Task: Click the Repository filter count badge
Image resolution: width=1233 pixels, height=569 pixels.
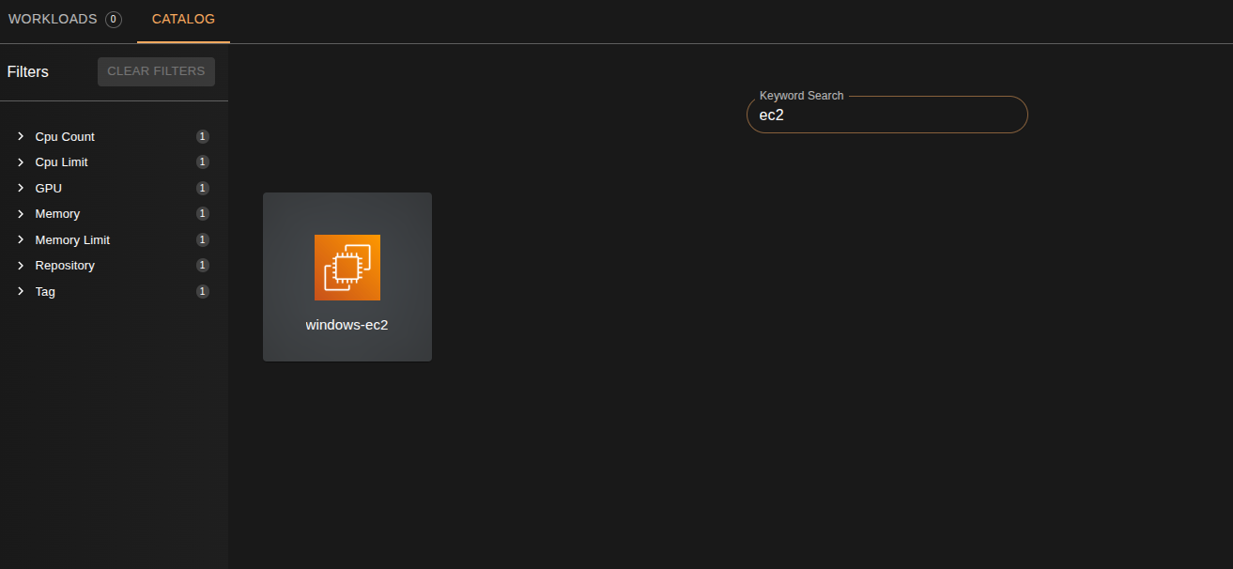Action: 202,265
